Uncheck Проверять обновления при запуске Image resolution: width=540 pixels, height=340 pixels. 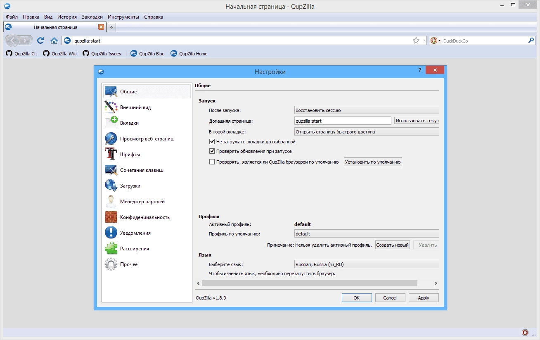(212, 151)
